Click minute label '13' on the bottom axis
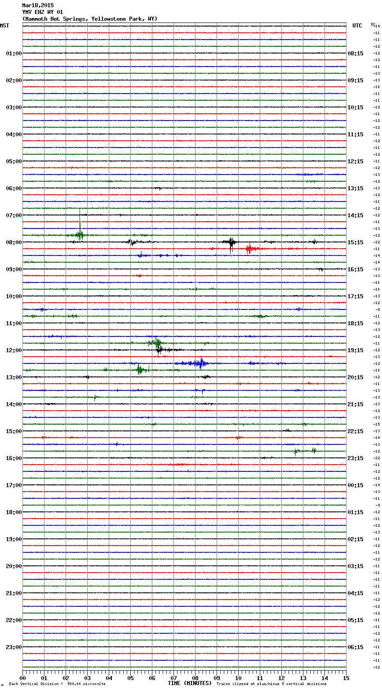Screen dimensions: 382x690 (303, 678)
